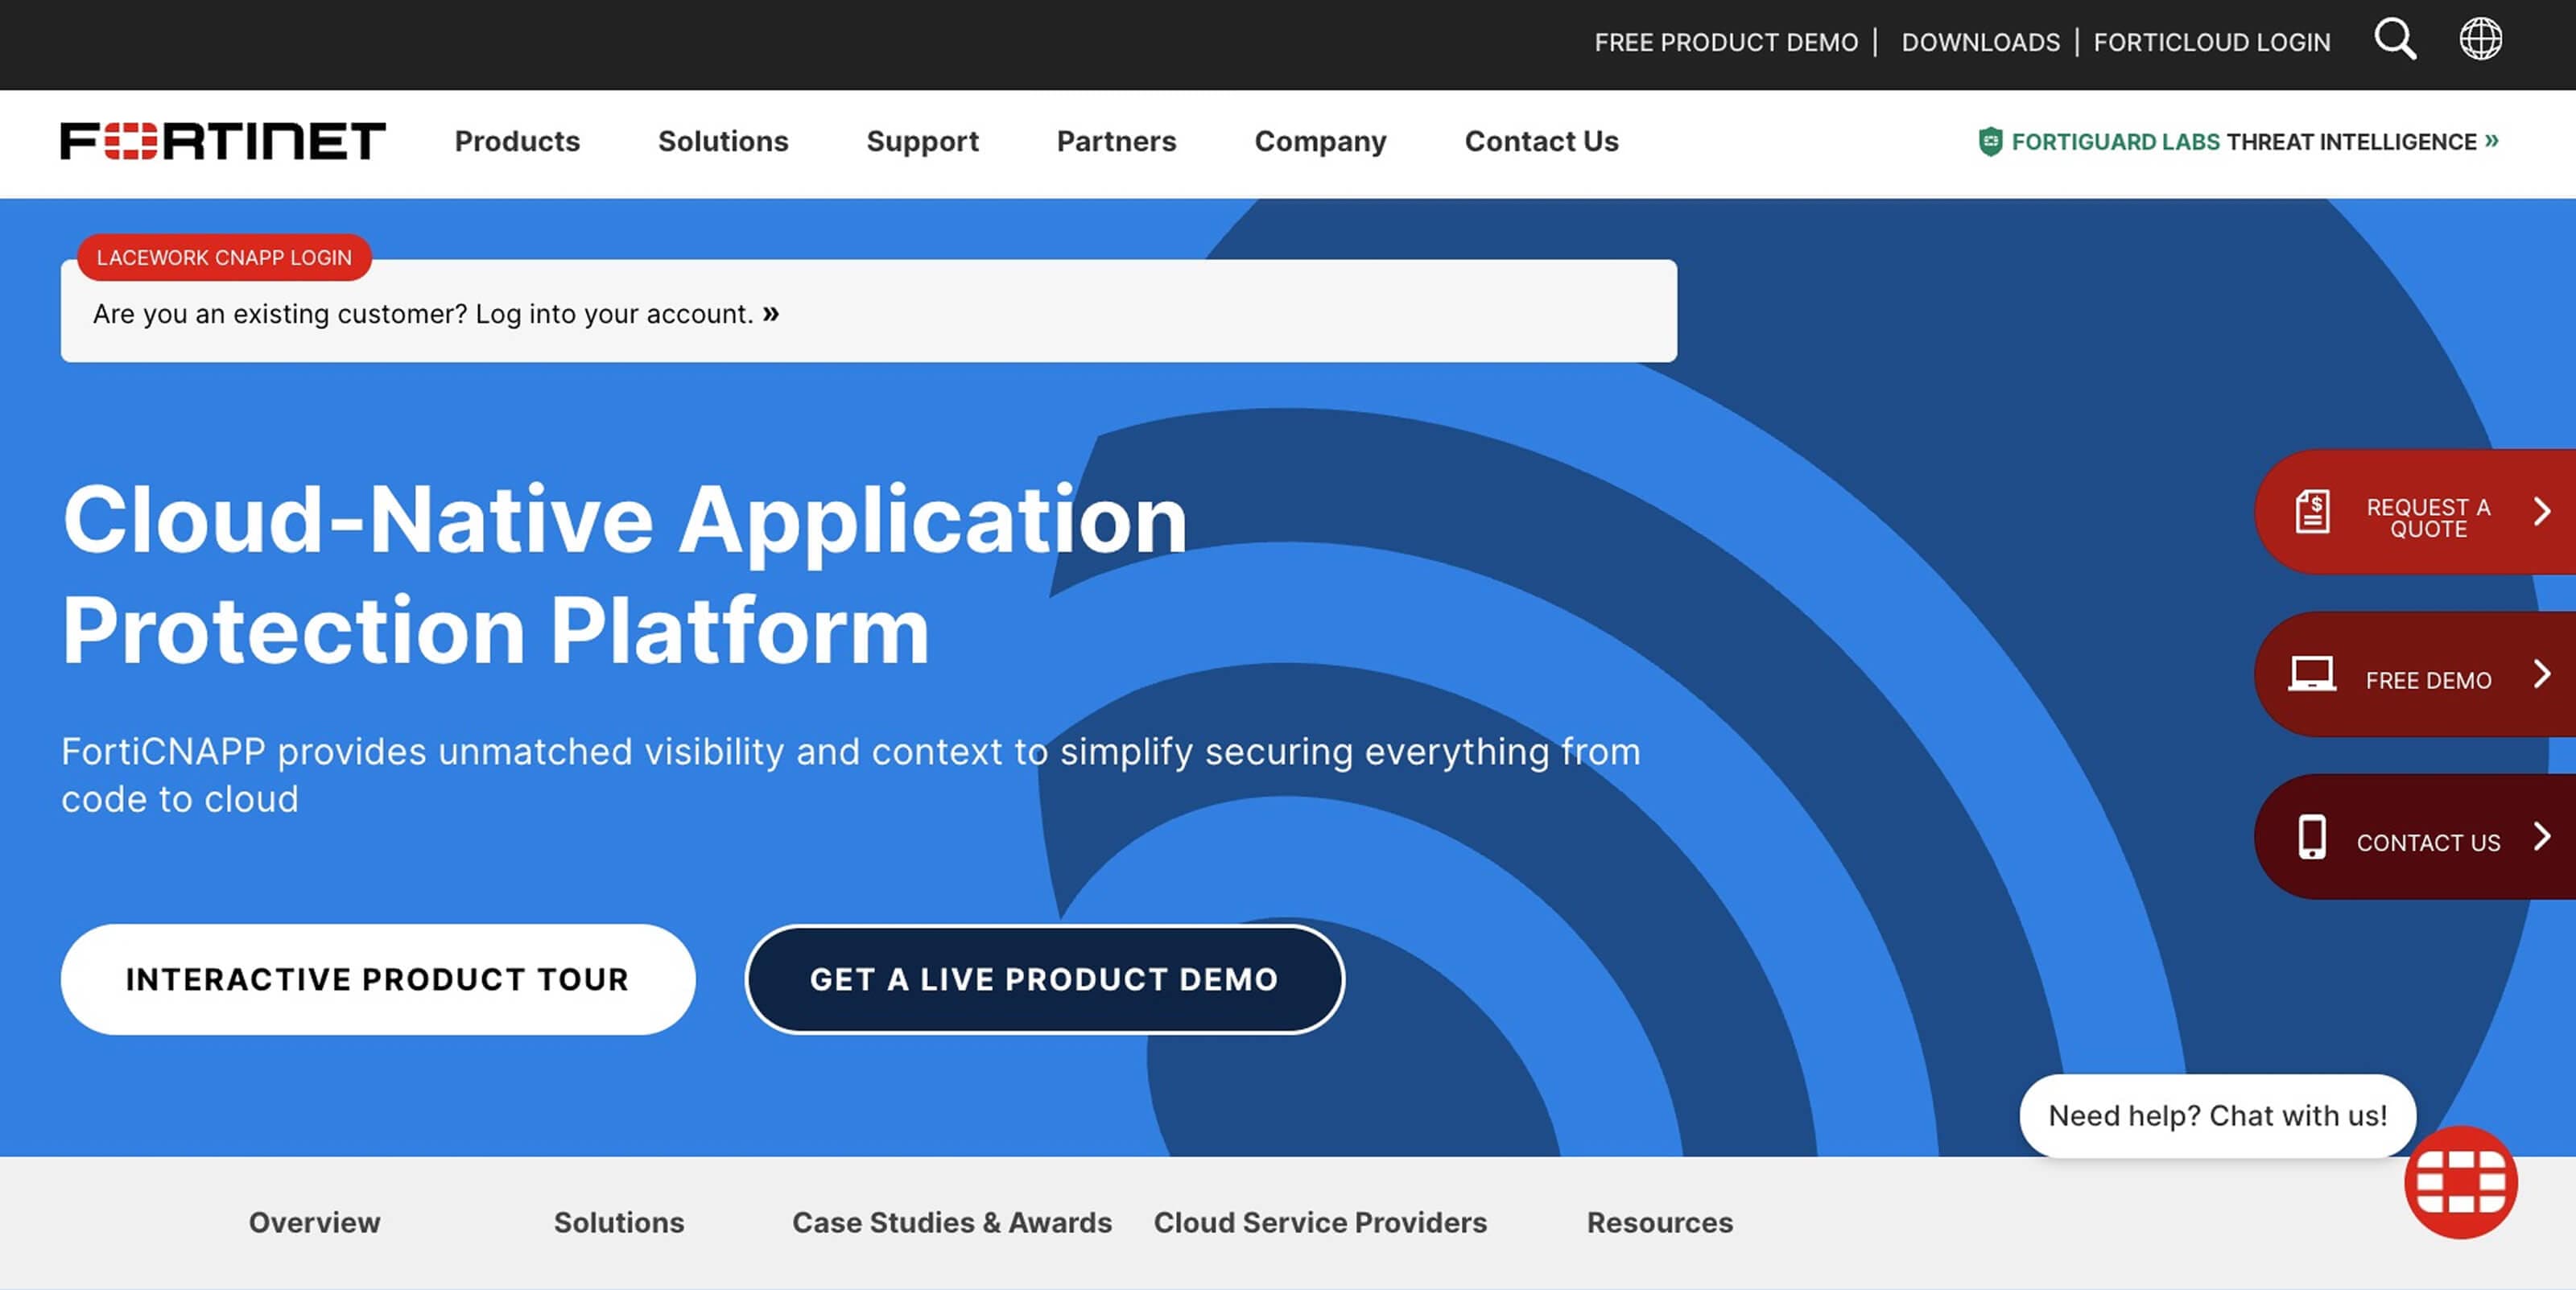Click the arrow on side Contact Us tab

(x=2542, y=836)
